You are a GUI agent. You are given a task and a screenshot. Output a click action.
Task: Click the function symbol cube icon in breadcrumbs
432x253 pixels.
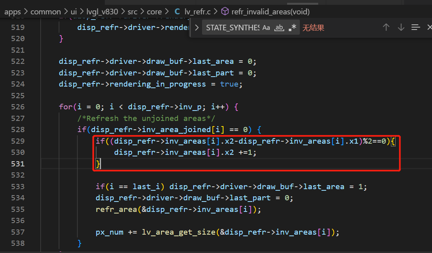point(225,12)
